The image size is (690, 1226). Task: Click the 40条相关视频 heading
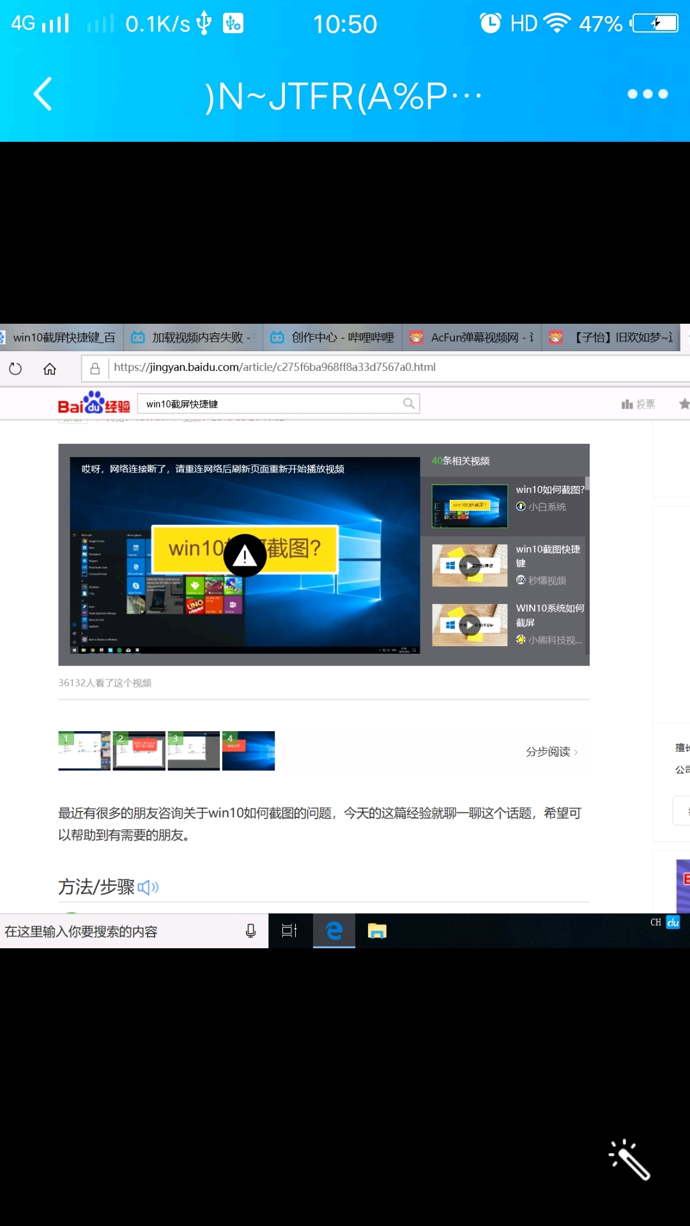(x=461, y=461)
